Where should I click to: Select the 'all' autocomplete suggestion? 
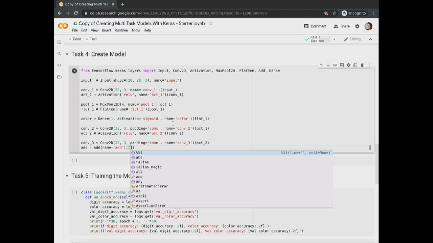232,172
